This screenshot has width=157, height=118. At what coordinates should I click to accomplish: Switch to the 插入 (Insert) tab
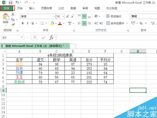(32, 8)
